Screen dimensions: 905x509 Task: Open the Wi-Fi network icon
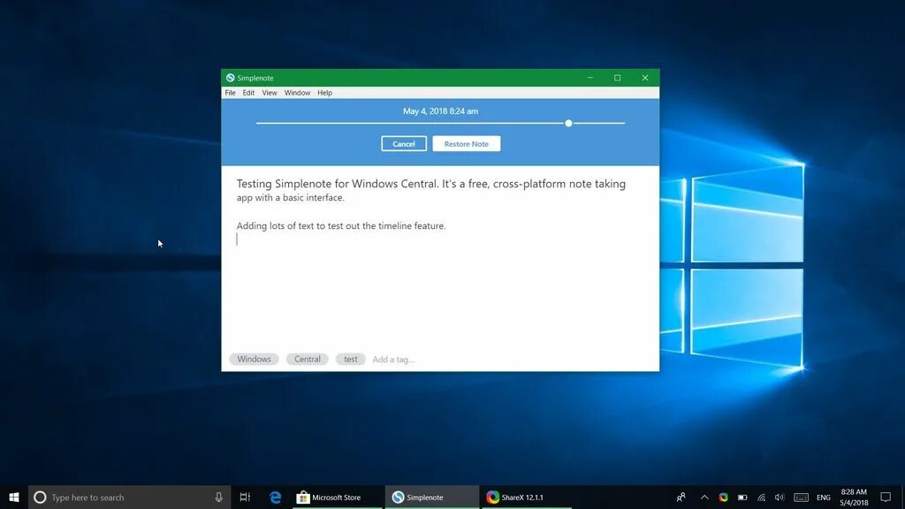pos(761,497)
